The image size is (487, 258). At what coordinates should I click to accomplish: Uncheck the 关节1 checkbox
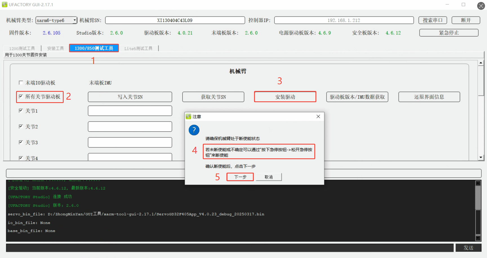[x=21, y=111]
